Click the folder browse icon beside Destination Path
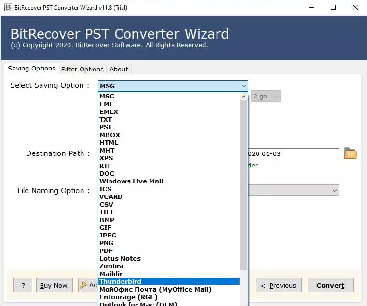367x306 pixels. click(350, 153)
